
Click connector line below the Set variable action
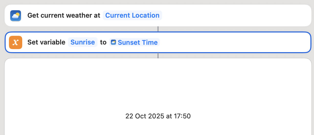click(x=158, y=55)
